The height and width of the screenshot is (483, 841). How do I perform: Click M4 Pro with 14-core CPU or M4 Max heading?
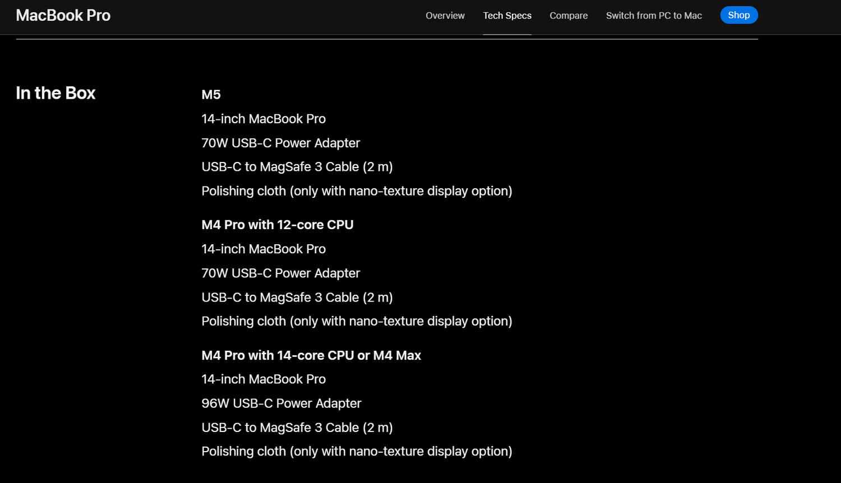pyautogui.click(x=311, y=355)
